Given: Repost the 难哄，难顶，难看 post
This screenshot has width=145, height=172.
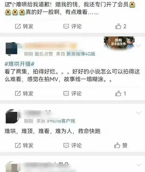Looking at the screenshot, I should (x=24, y=145).
